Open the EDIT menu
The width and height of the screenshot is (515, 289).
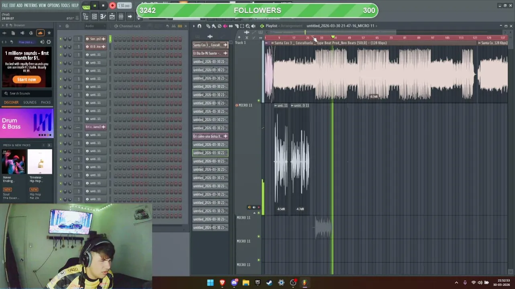(12, 5)
